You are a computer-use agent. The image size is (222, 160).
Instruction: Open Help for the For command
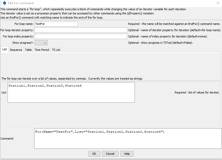[127, 154]
